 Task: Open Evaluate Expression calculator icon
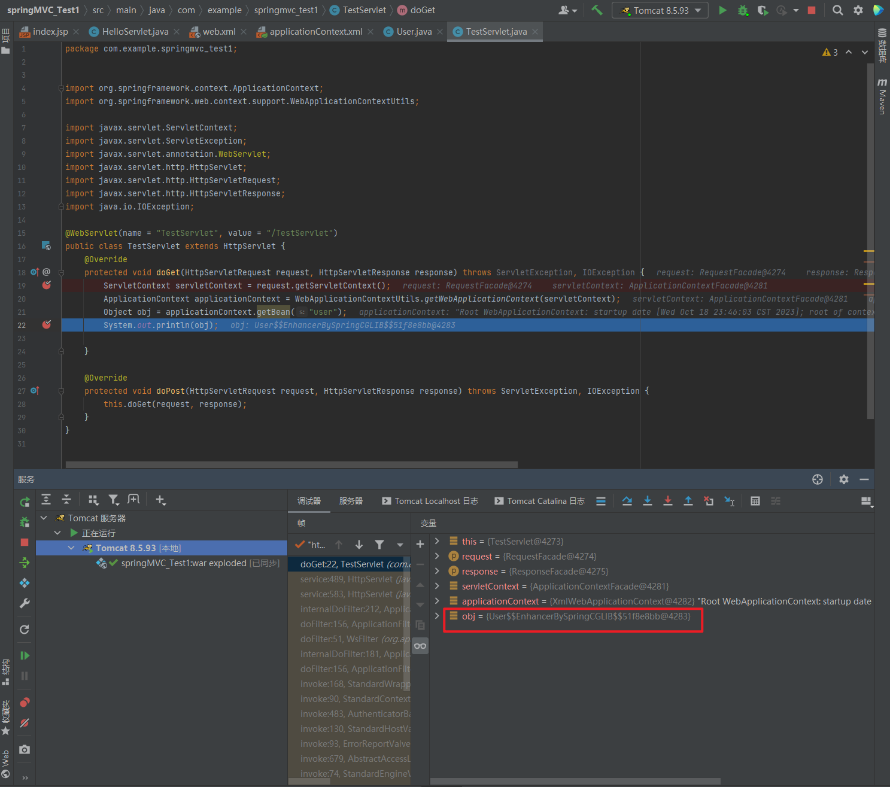tap(755, 501)
